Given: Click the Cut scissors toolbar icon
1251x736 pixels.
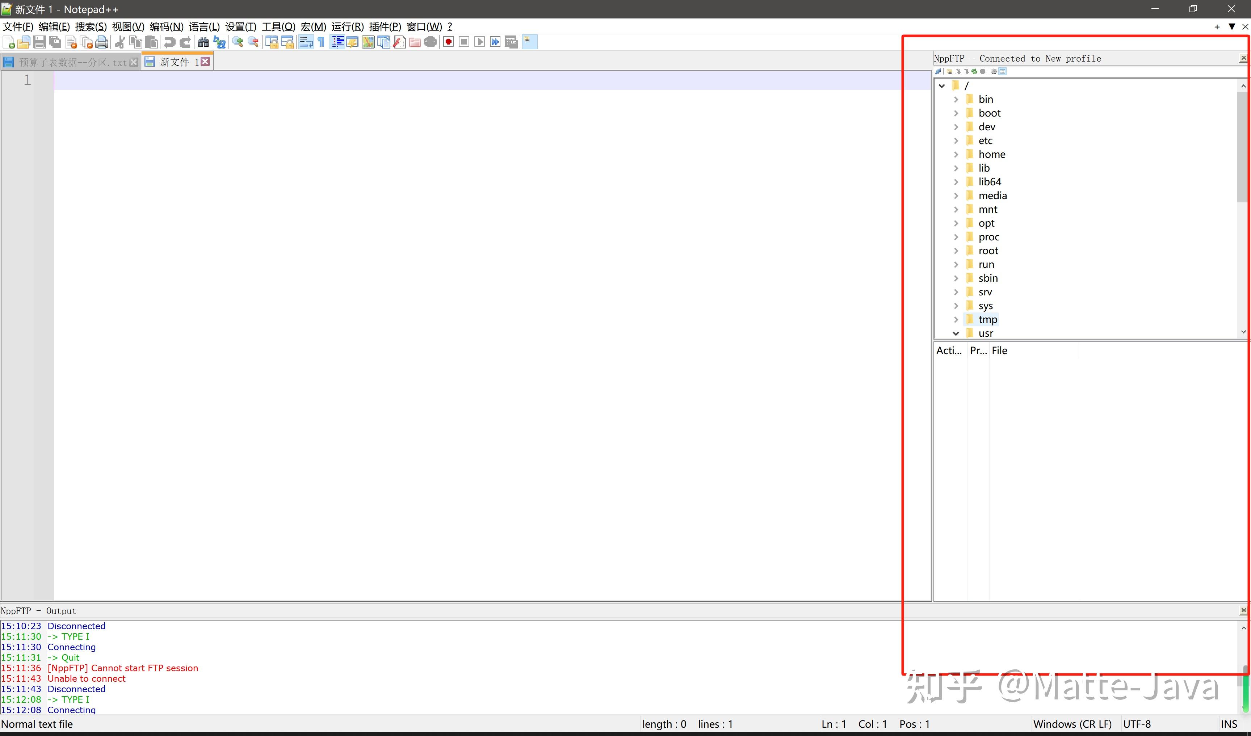Looking at the screenshot, I should click(x=119, y=42).
